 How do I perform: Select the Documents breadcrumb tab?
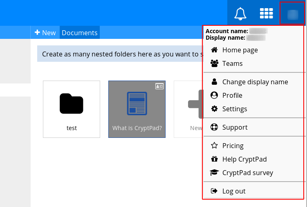[x=80, y=32]
